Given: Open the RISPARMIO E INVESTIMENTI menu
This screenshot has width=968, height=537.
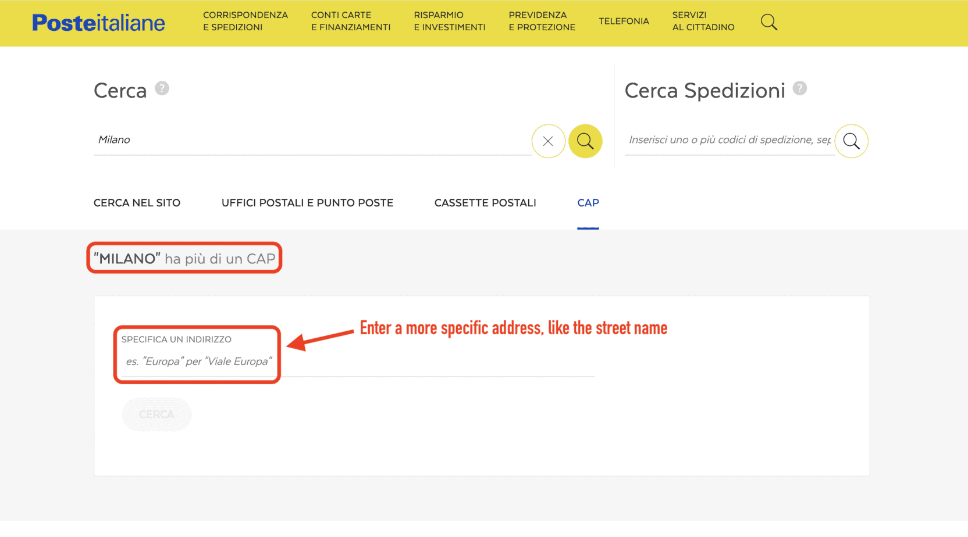Looking at the screenshot, I should coord(449,21).
